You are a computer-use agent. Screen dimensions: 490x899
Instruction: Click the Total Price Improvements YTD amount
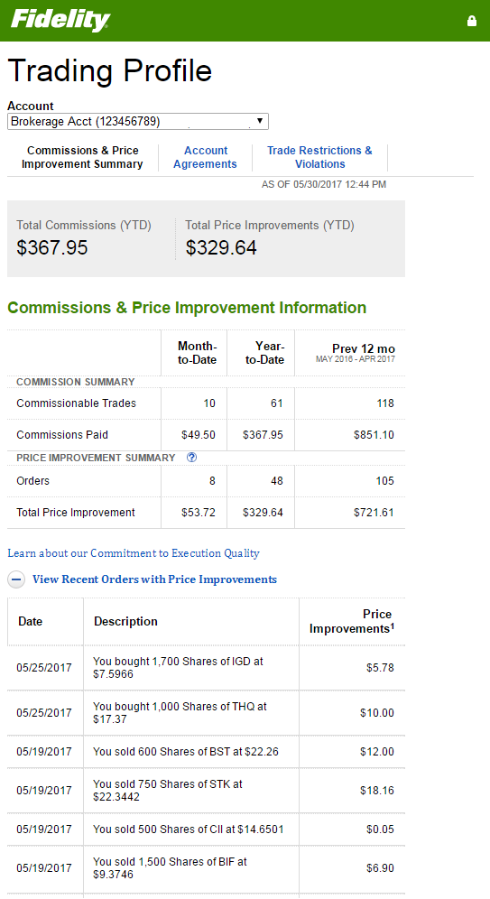pos(221,247)
